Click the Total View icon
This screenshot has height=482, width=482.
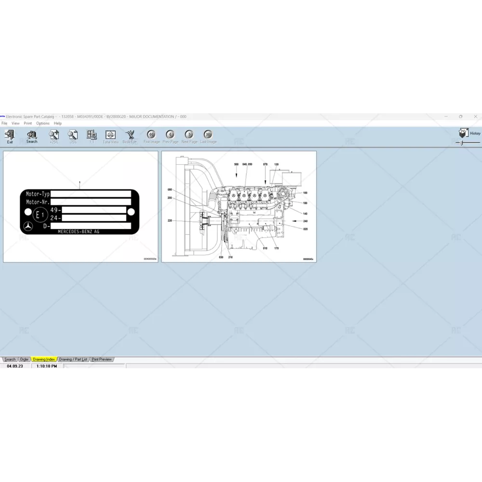click(x=110, y=135)
